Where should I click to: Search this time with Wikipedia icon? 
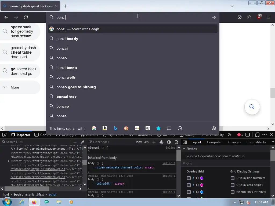point(148,128)
